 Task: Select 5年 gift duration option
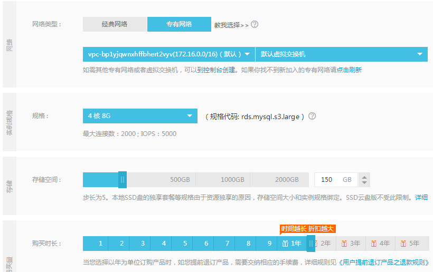pyautogui.click(x=410, y=244)
